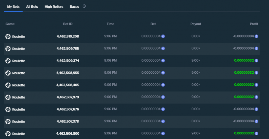Click Ethereum icon in Profit cell of row 4,462,510,208
Screen dimensions: 269x139
256,36
